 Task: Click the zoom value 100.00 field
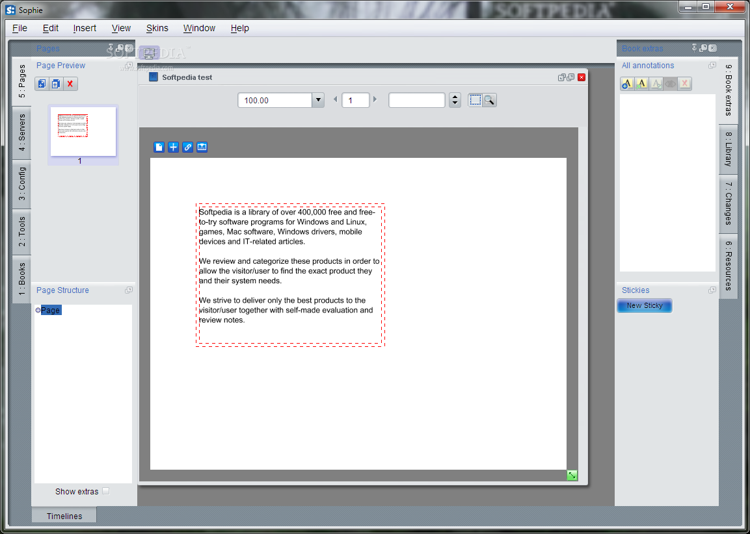[x=275, y=100]
